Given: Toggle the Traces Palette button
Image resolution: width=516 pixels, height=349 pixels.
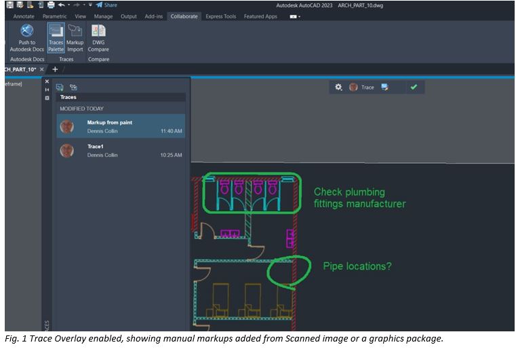Looking at the screenshot, I should pos(56,37).
